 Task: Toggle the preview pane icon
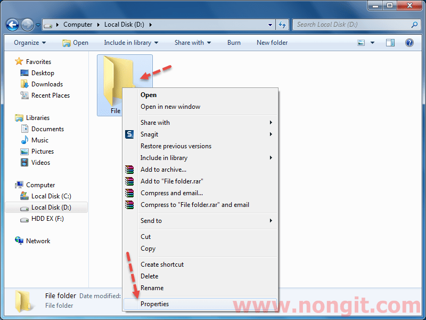point(390,43)
